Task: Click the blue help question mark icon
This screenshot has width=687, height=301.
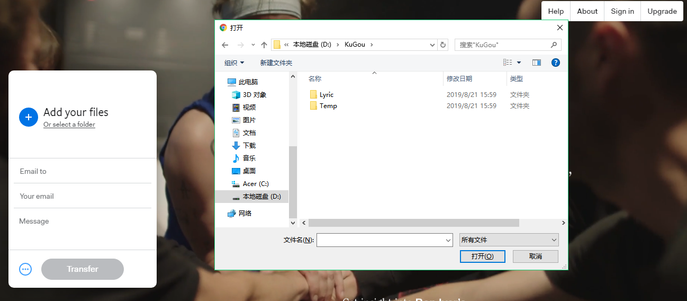Action: pyautogui.click(x=555, y=63)
